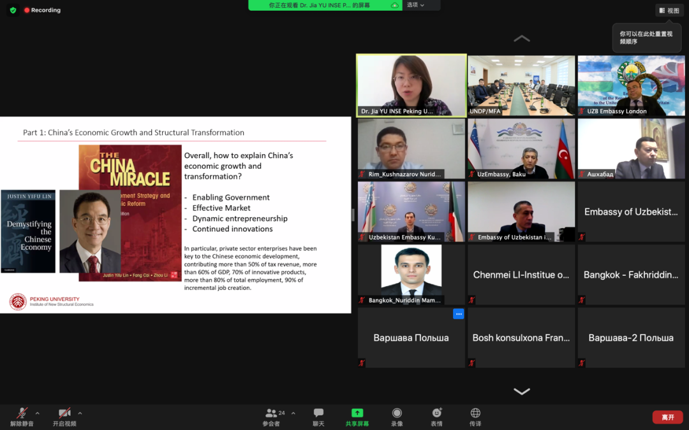689x430 pixels.
Task: Click muted mic icon on Bosh konsulxona tile
Action: click(x=472, y=363)
